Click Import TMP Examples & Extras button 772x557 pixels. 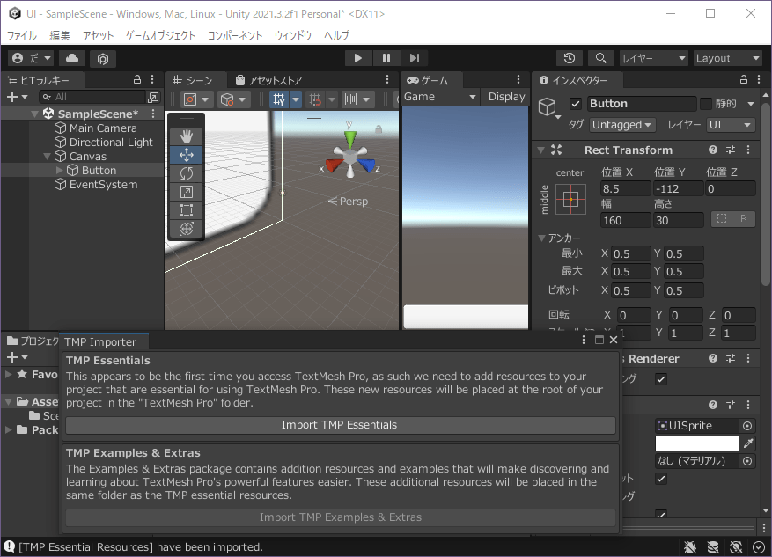340,517
